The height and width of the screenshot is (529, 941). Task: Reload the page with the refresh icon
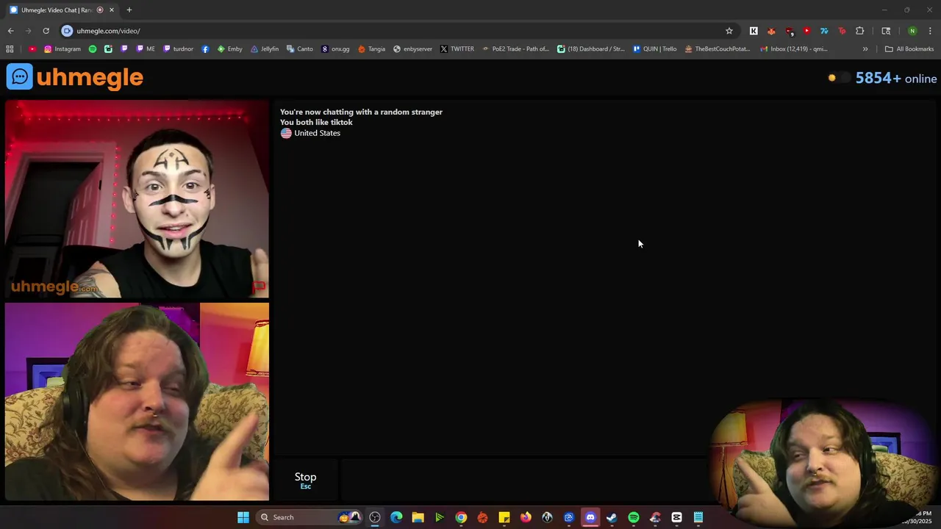coord(46,31)
